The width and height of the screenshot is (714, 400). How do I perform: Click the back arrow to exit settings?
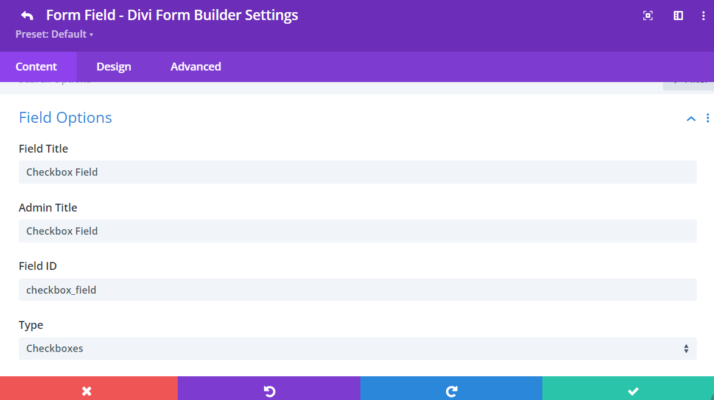[x=26, y=15]
